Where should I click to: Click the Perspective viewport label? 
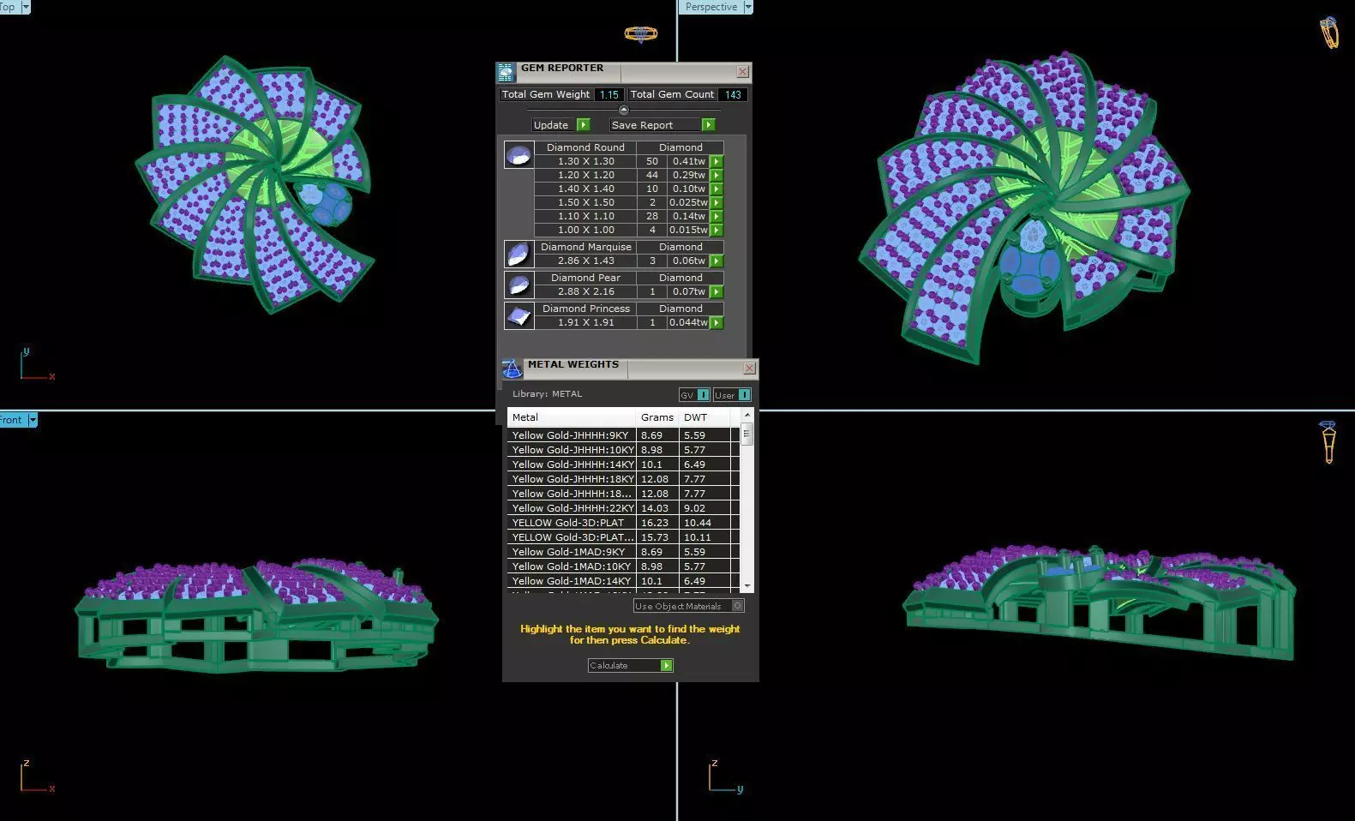(x=711, y=7)
